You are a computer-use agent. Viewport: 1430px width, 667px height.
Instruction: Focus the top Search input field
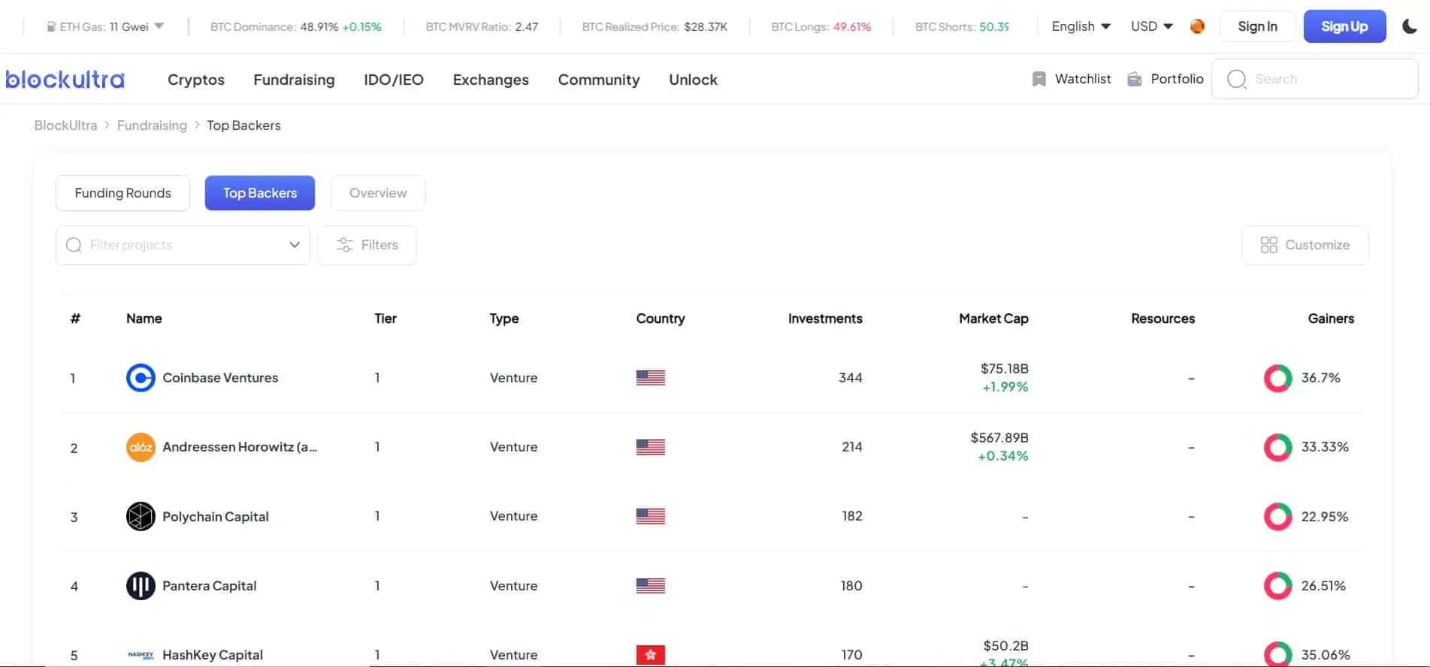click(1314, 79)
